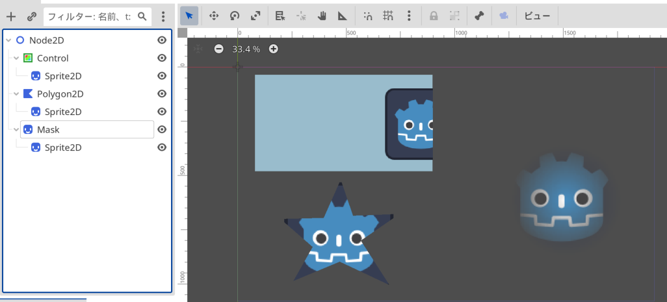Click the Node2D circle type icon
The width and height of the screenshot is (667, 302).
20,40
